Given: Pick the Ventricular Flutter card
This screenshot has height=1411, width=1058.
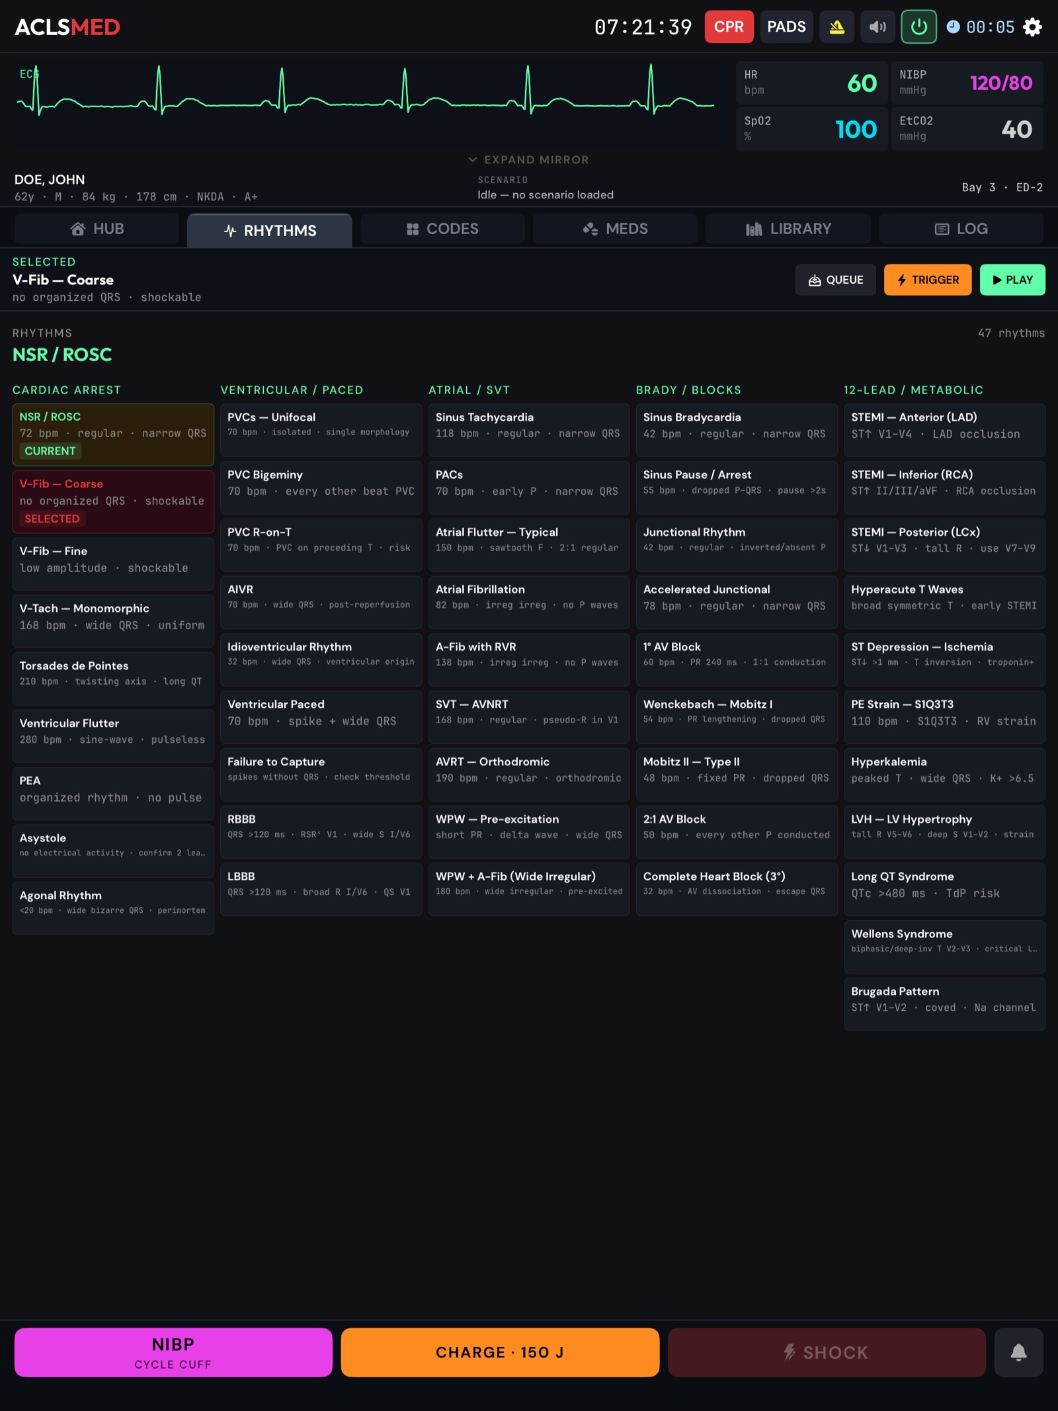Looking at the screenshot, I should pos(113,736).
